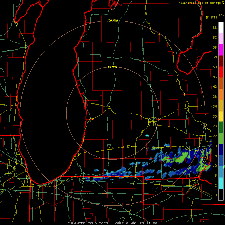Click the legend value '2'

pyautogui.click(x=216, y=185)
